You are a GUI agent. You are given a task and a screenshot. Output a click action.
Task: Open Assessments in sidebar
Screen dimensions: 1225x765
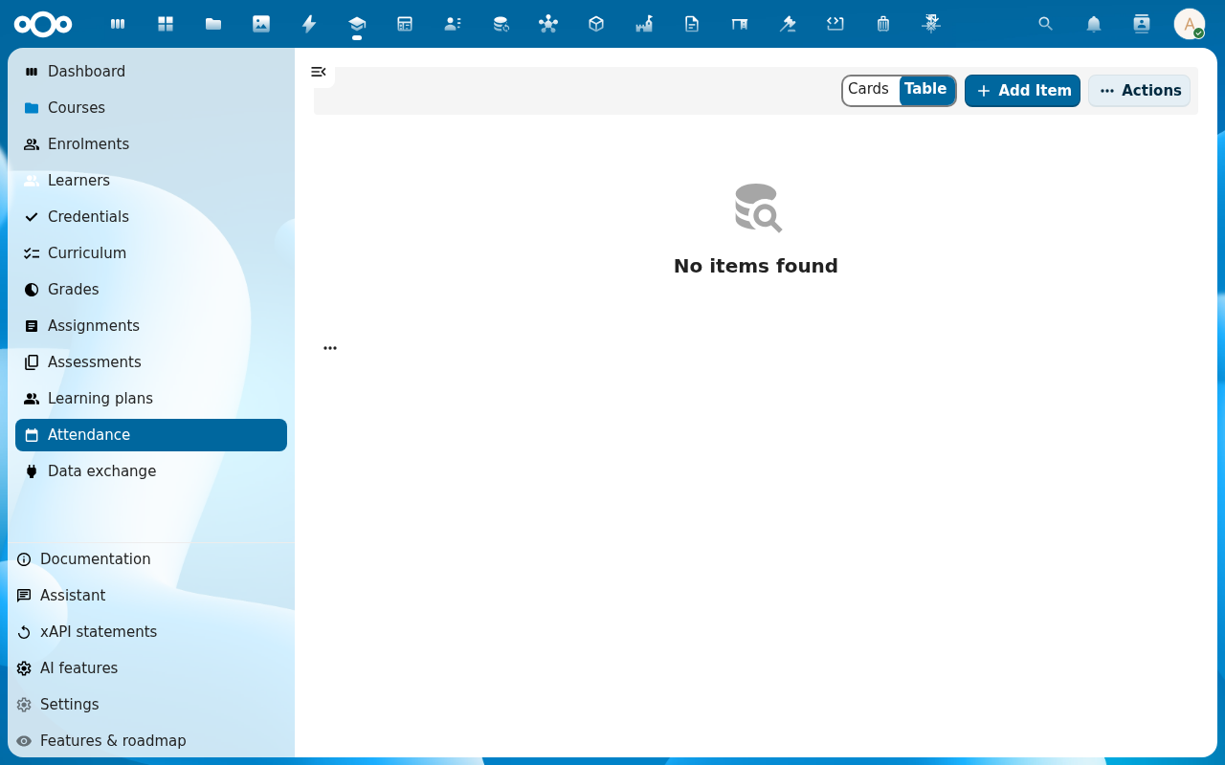[x=151, y=362]
